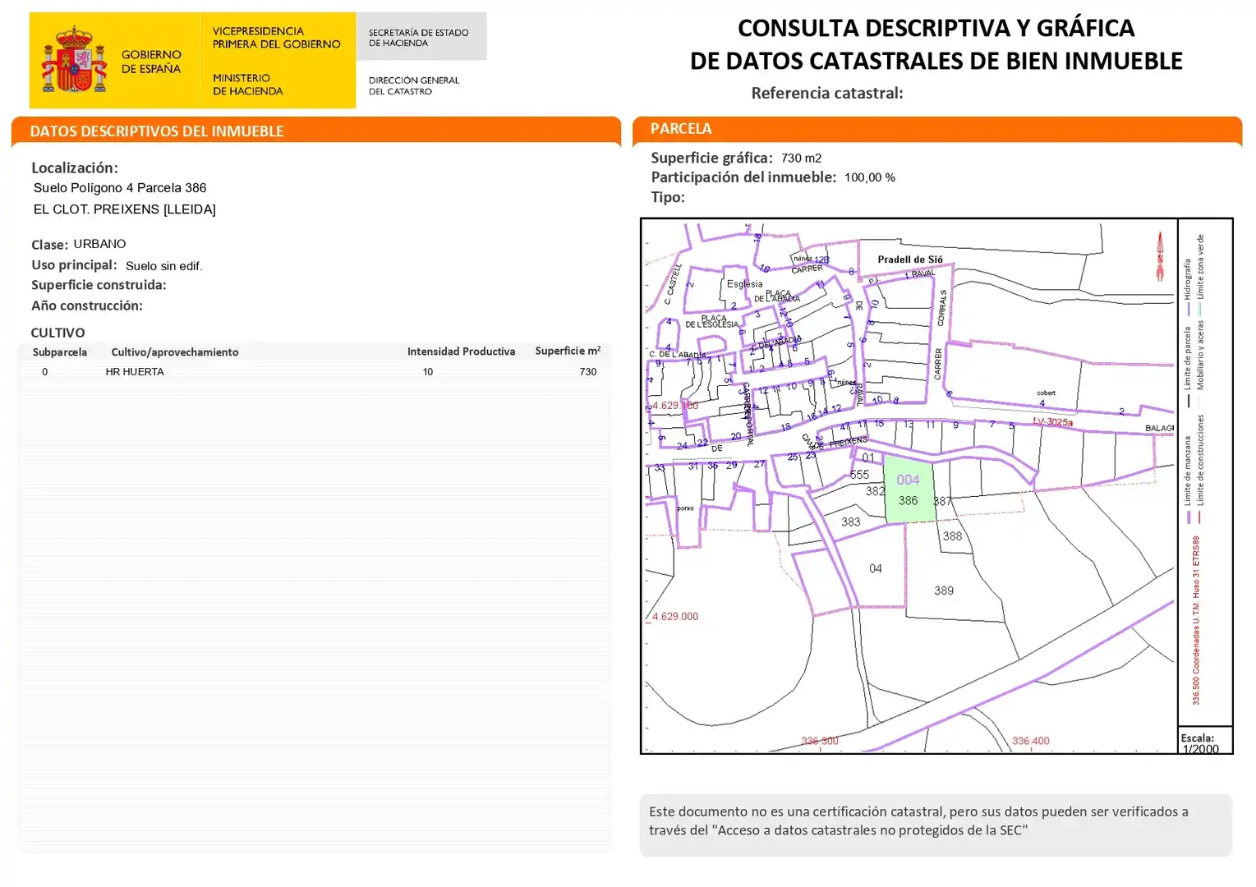Click 'MINISTERIO DE HACIENDA' text

(x=247, y=85)
